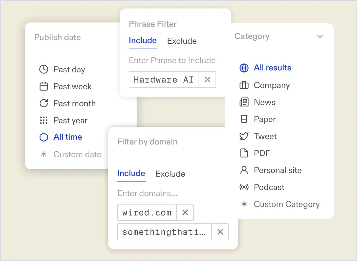Switch to Exclude tab in Phrase Filter
Viewport: 357px width, 261px height.
pyautogui.click(x=182, y=41)
